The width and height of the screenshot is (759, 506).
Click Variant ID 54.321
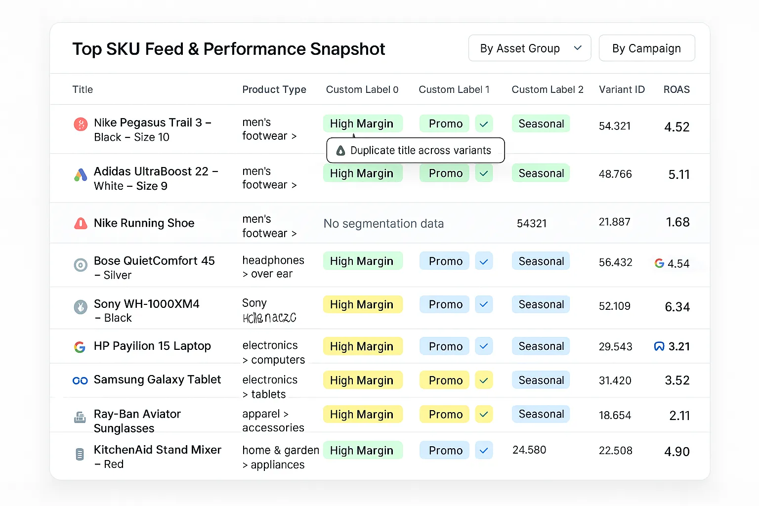(615, 126)
